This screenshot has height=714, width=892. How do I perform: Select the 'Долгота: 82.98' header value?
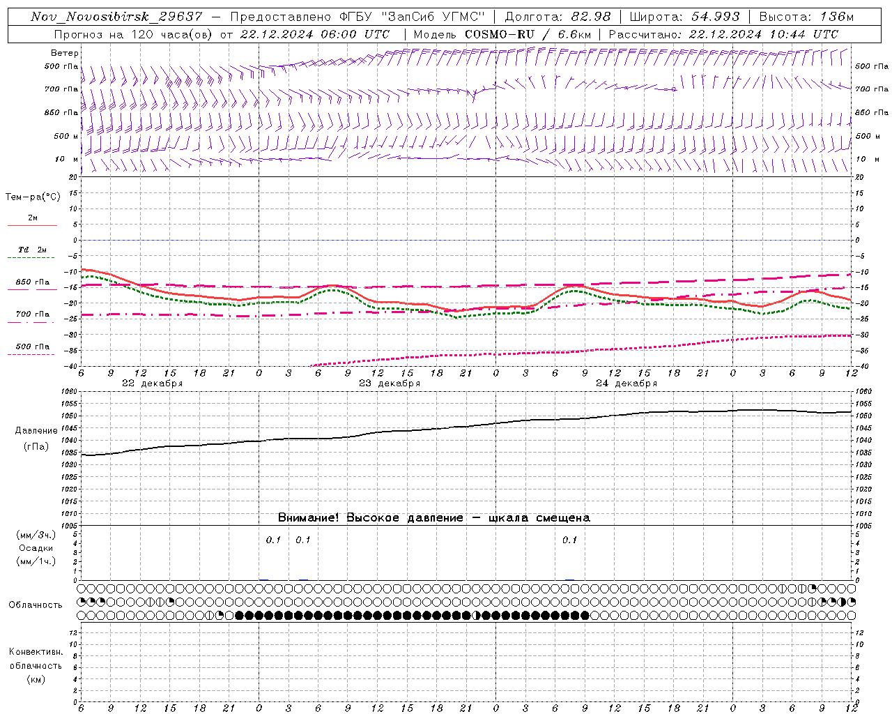[x=557, y=17]
